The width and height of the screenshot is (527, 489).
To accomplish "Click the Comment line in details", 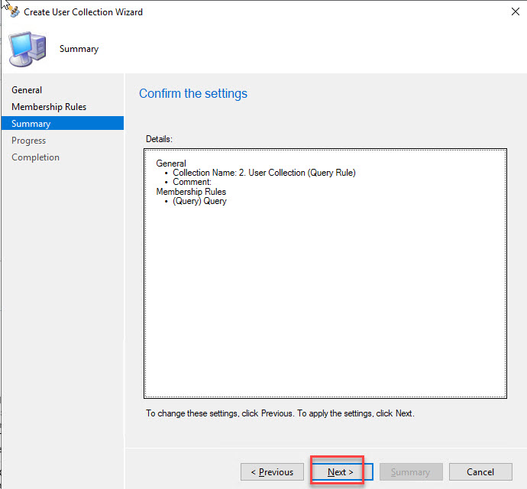I will [192, 183].
